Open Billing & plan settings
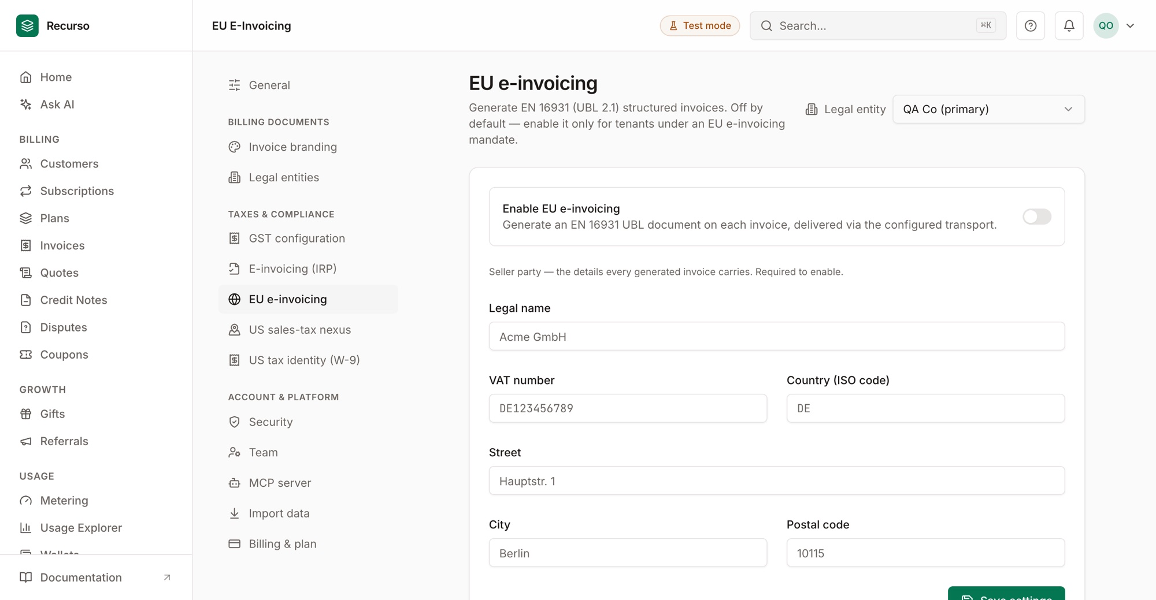1156x600 pixels. pos(308,544)
